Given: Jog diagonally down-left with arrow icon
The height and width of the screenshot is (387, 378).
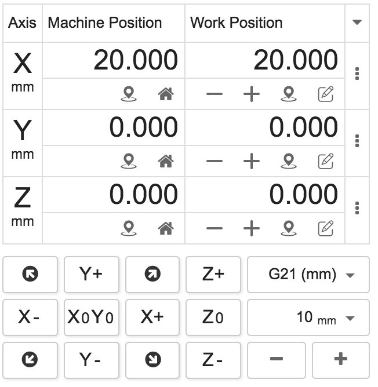Looking at the screenshot, I should [30, 360].
